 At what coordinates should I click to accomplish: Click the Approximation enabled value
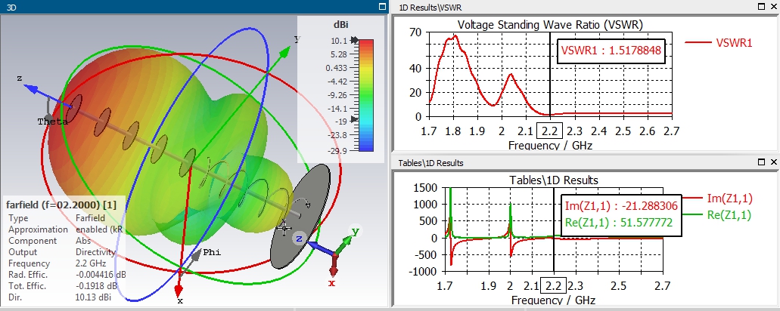click(x=99, y=229)
